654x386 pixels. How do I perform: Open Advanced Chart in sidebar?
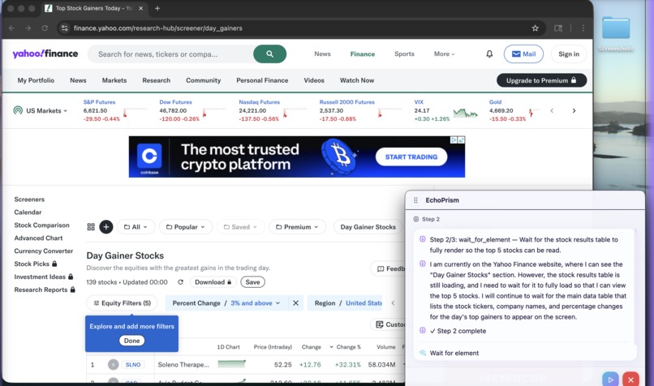38,238
